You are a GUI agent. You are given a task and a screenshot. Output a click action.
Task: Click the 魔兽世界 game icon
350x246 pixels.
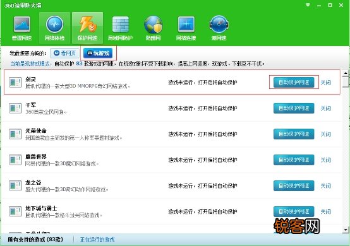click(x=15, y=160)
